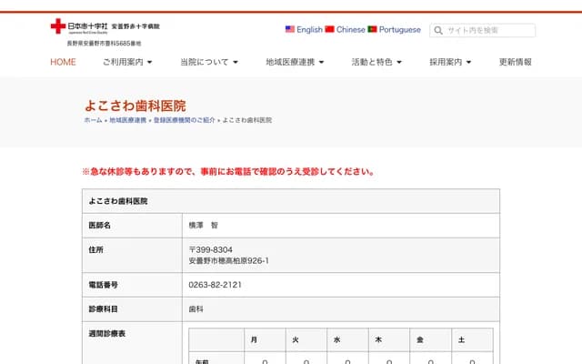Expand the 当院について dropdown menu
The width and height of the screenshot is (582, 364).
tap(208, 62)
